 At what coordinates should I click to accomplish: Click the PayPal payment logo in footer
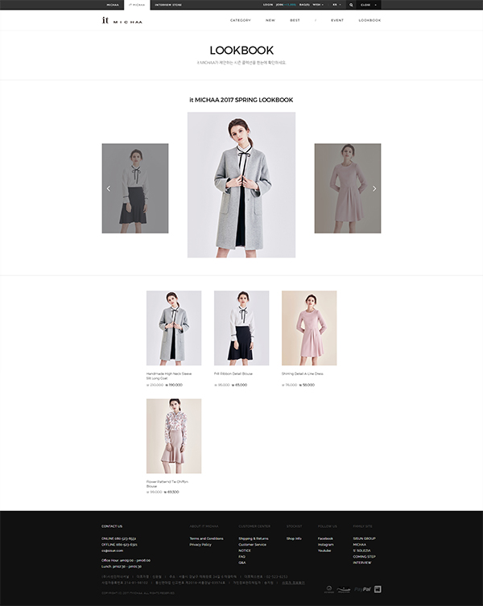pos(362,589)
